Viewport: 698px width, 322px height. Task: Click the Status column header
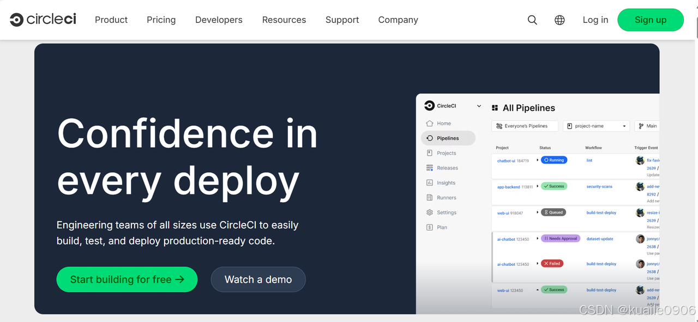[x=545, y=148]
